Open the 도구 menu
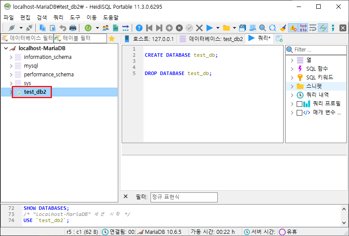 pos(75,17)
